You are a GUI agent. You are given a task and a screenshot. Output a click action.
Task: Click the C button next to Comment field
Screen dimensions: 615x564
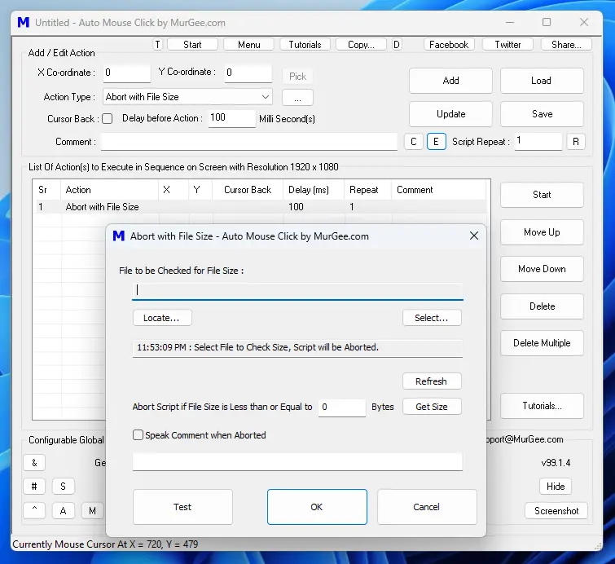pos(414,142)
